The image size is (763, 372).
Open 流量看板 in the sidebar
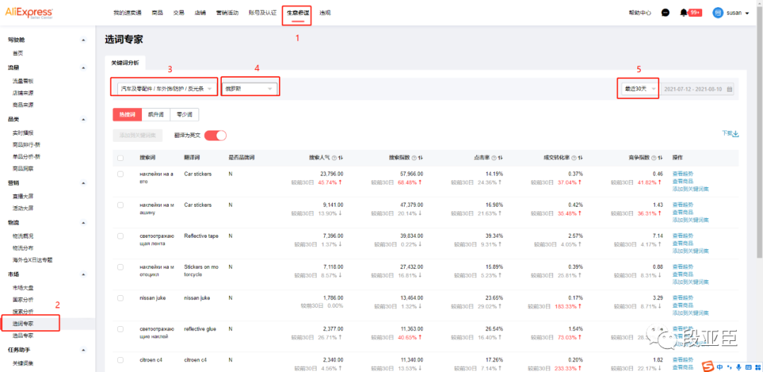point(23,80)
